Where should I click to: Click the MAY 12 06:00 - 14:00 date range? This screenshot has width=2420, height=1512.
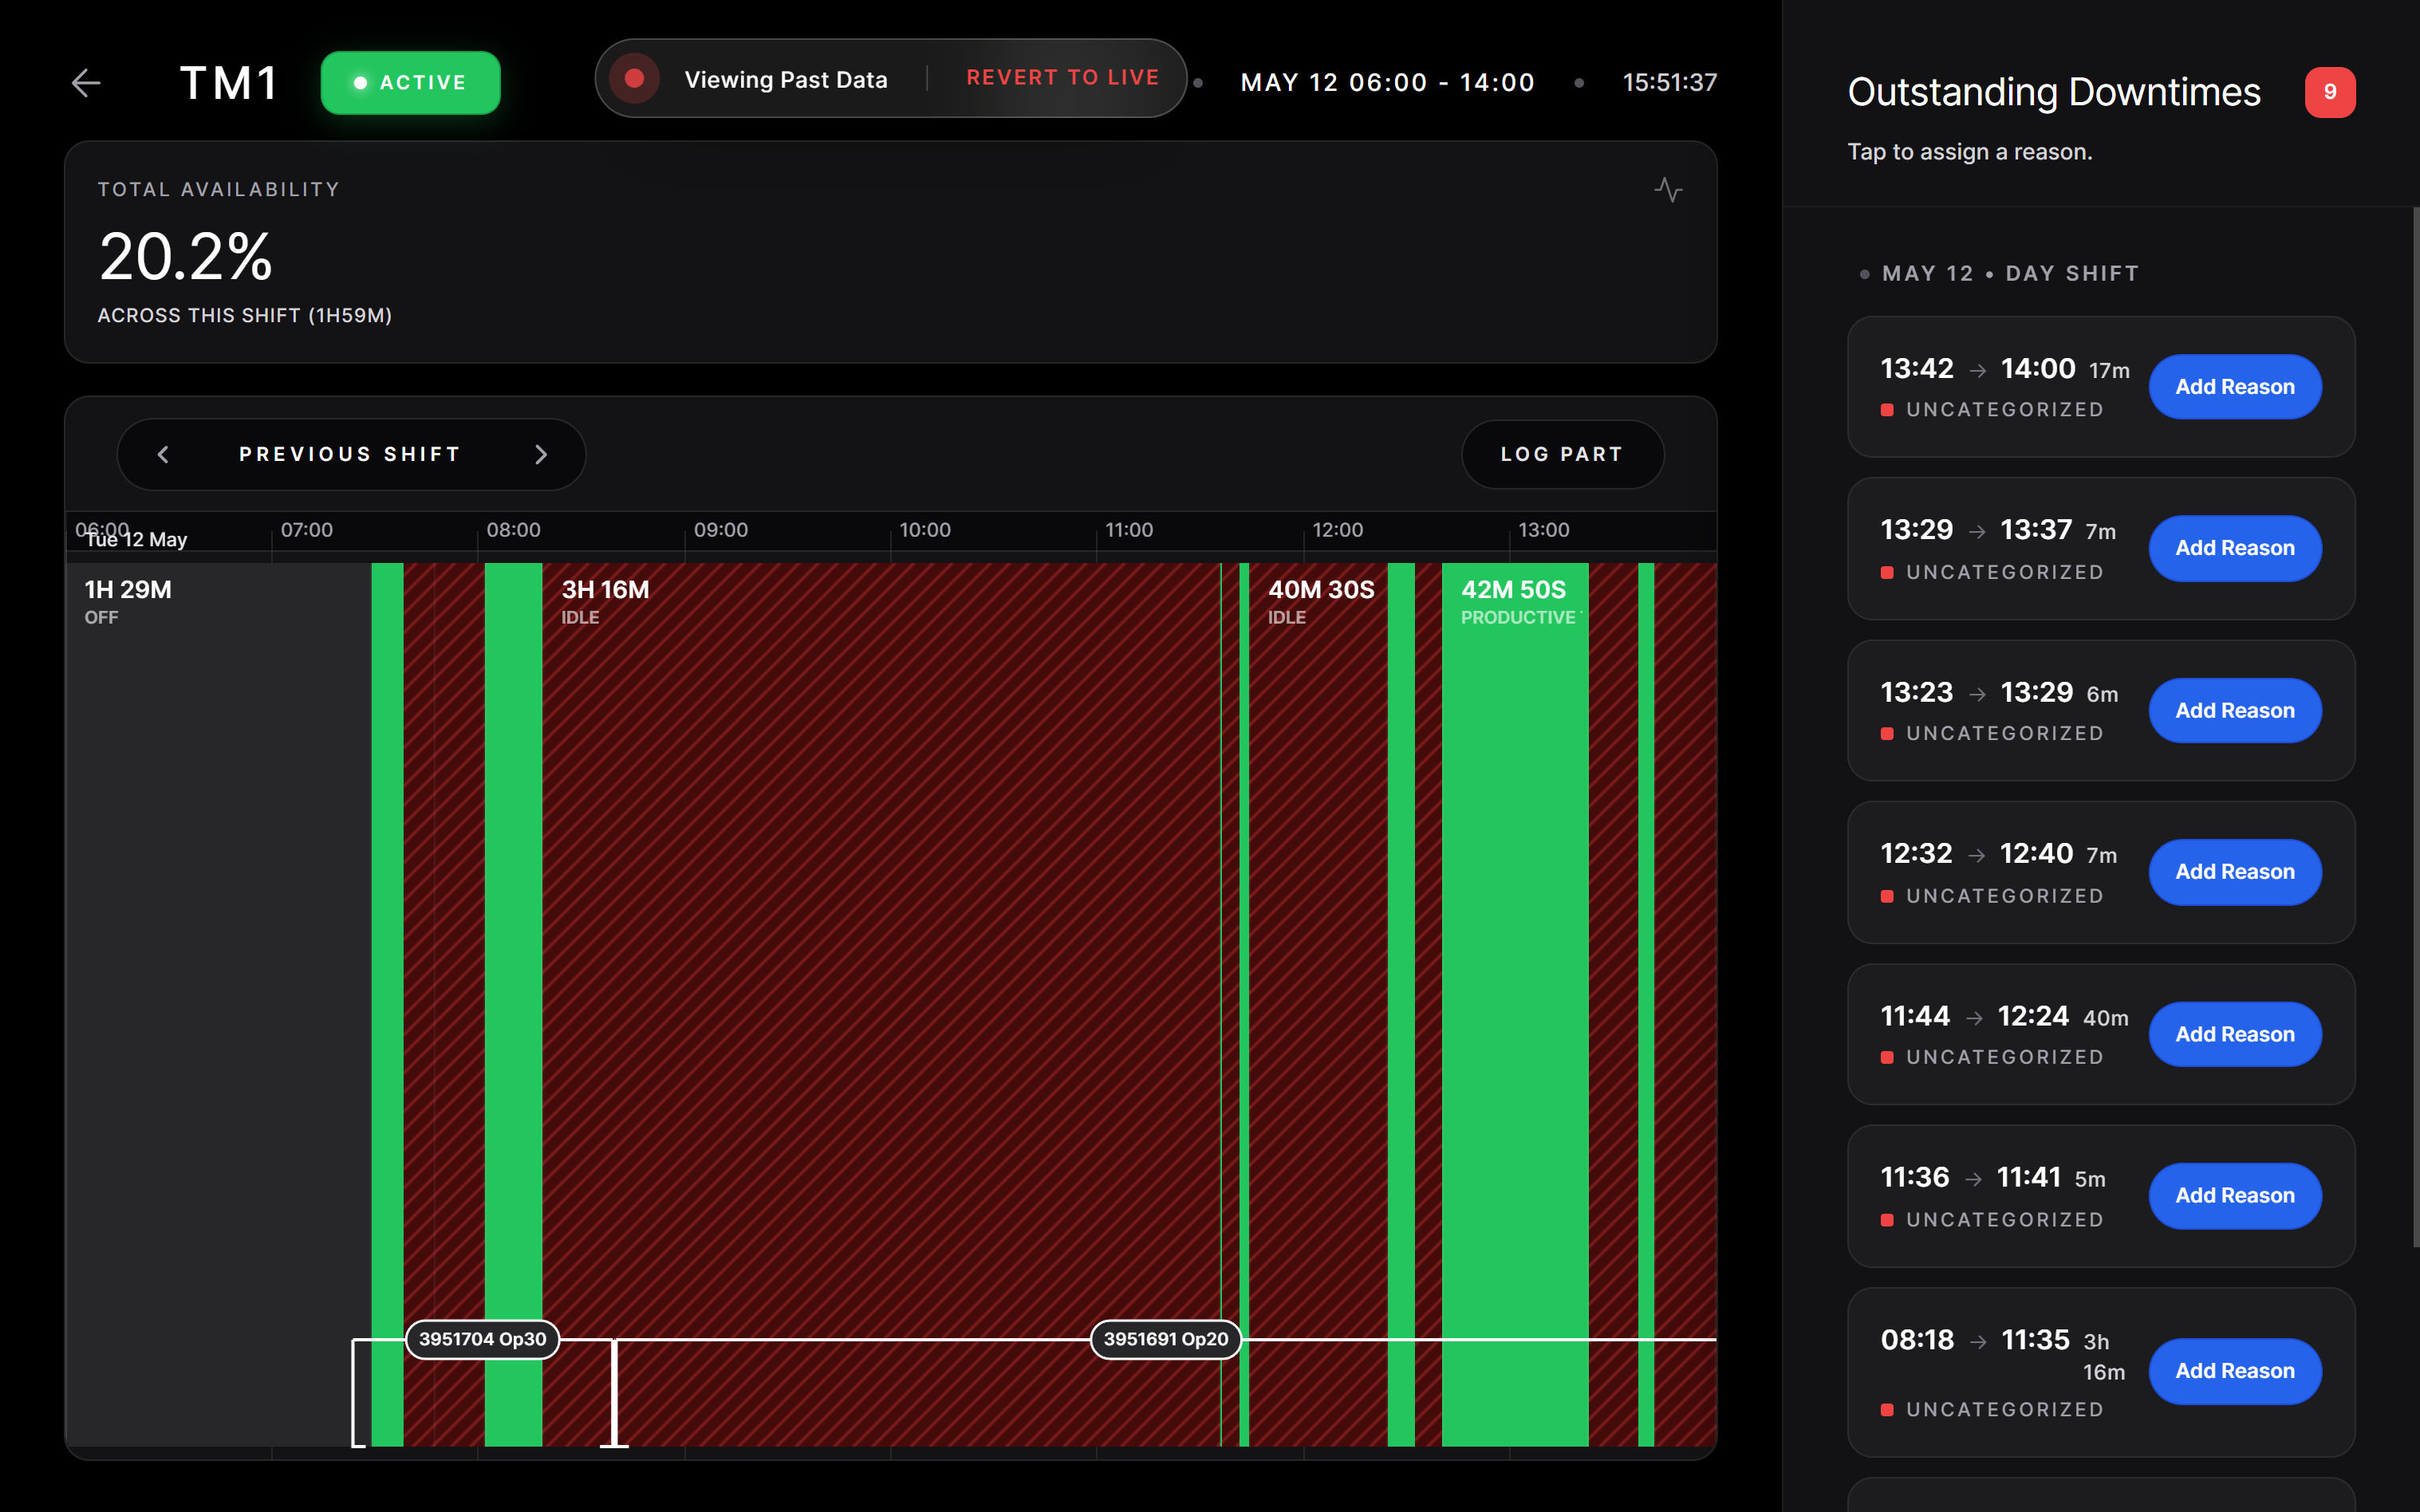(x=1387, y=83)
